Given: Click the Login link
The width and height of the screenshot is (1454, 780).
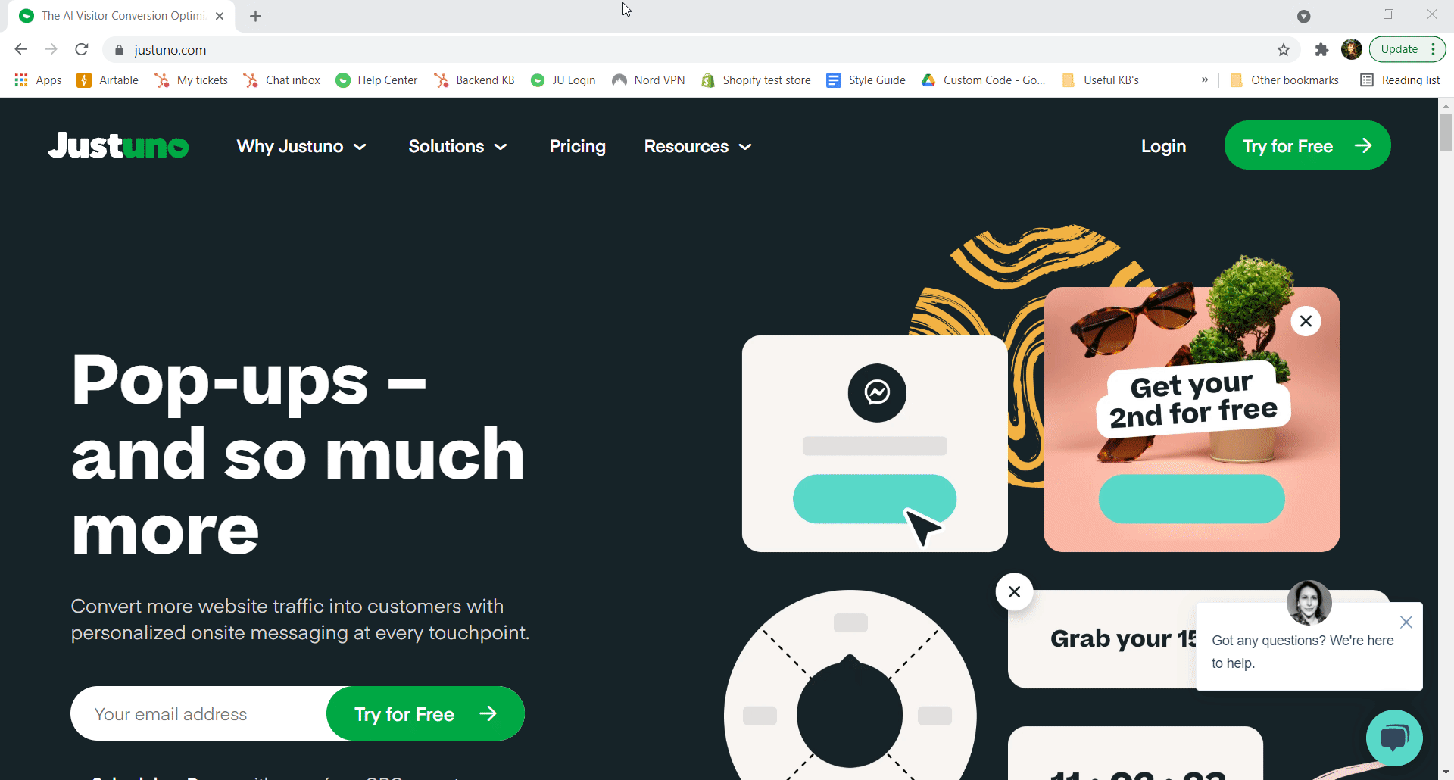Looking at the screenshot, I should (1163, 146).
